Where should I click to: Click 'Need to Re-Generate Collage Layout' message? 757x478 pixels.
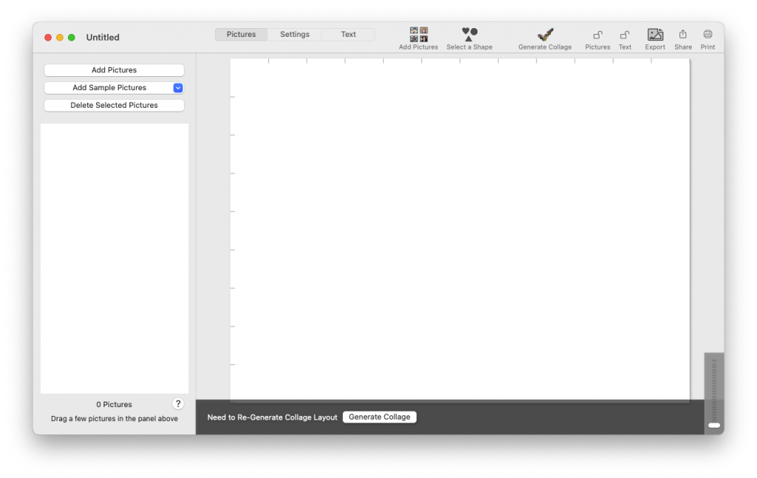[x=272, y=417]
